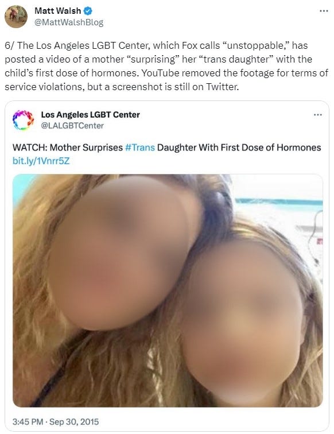The height and width of the screenshot is (434, 334).
Task: Open Matt Walsh's profile avatar
Action: [x=16, y=17]
